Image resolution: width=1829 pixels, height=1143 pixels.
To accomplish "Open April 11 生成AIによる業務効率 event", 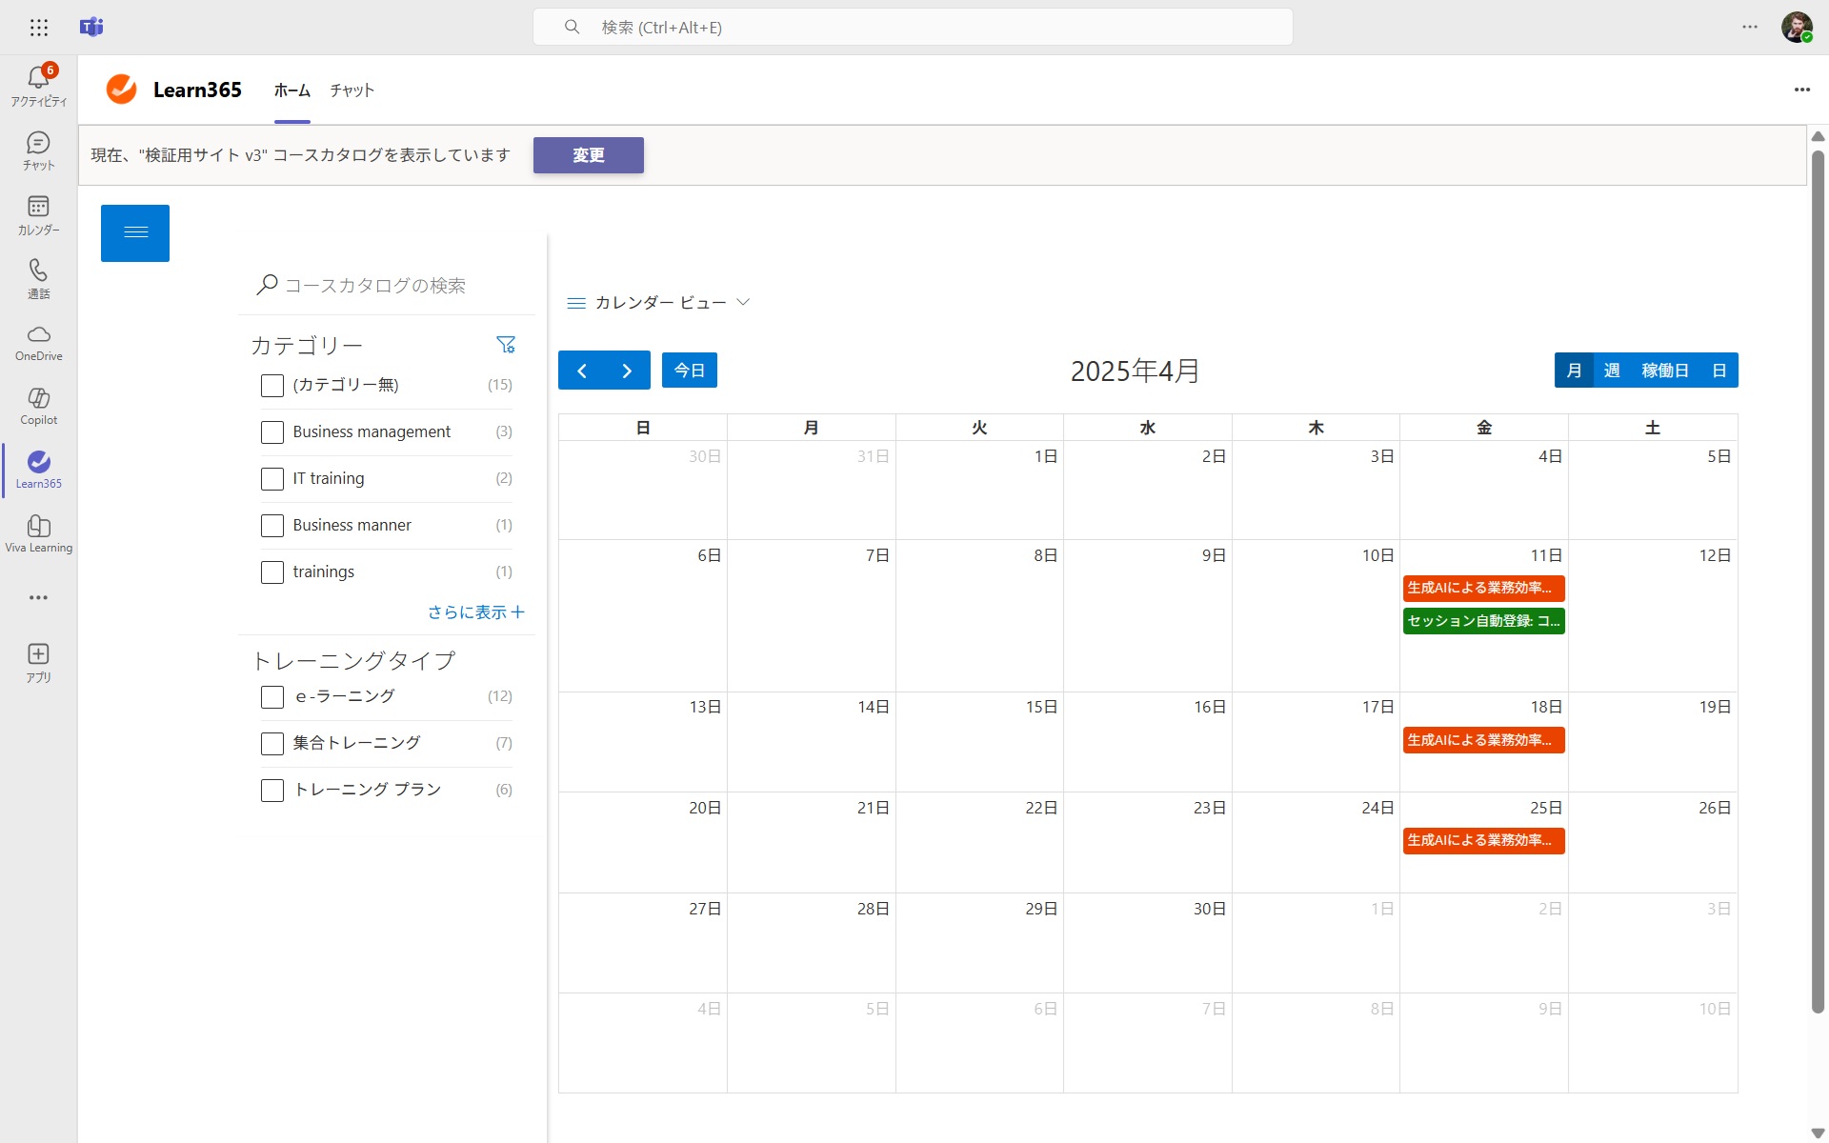I will (x=1483, y=588).
